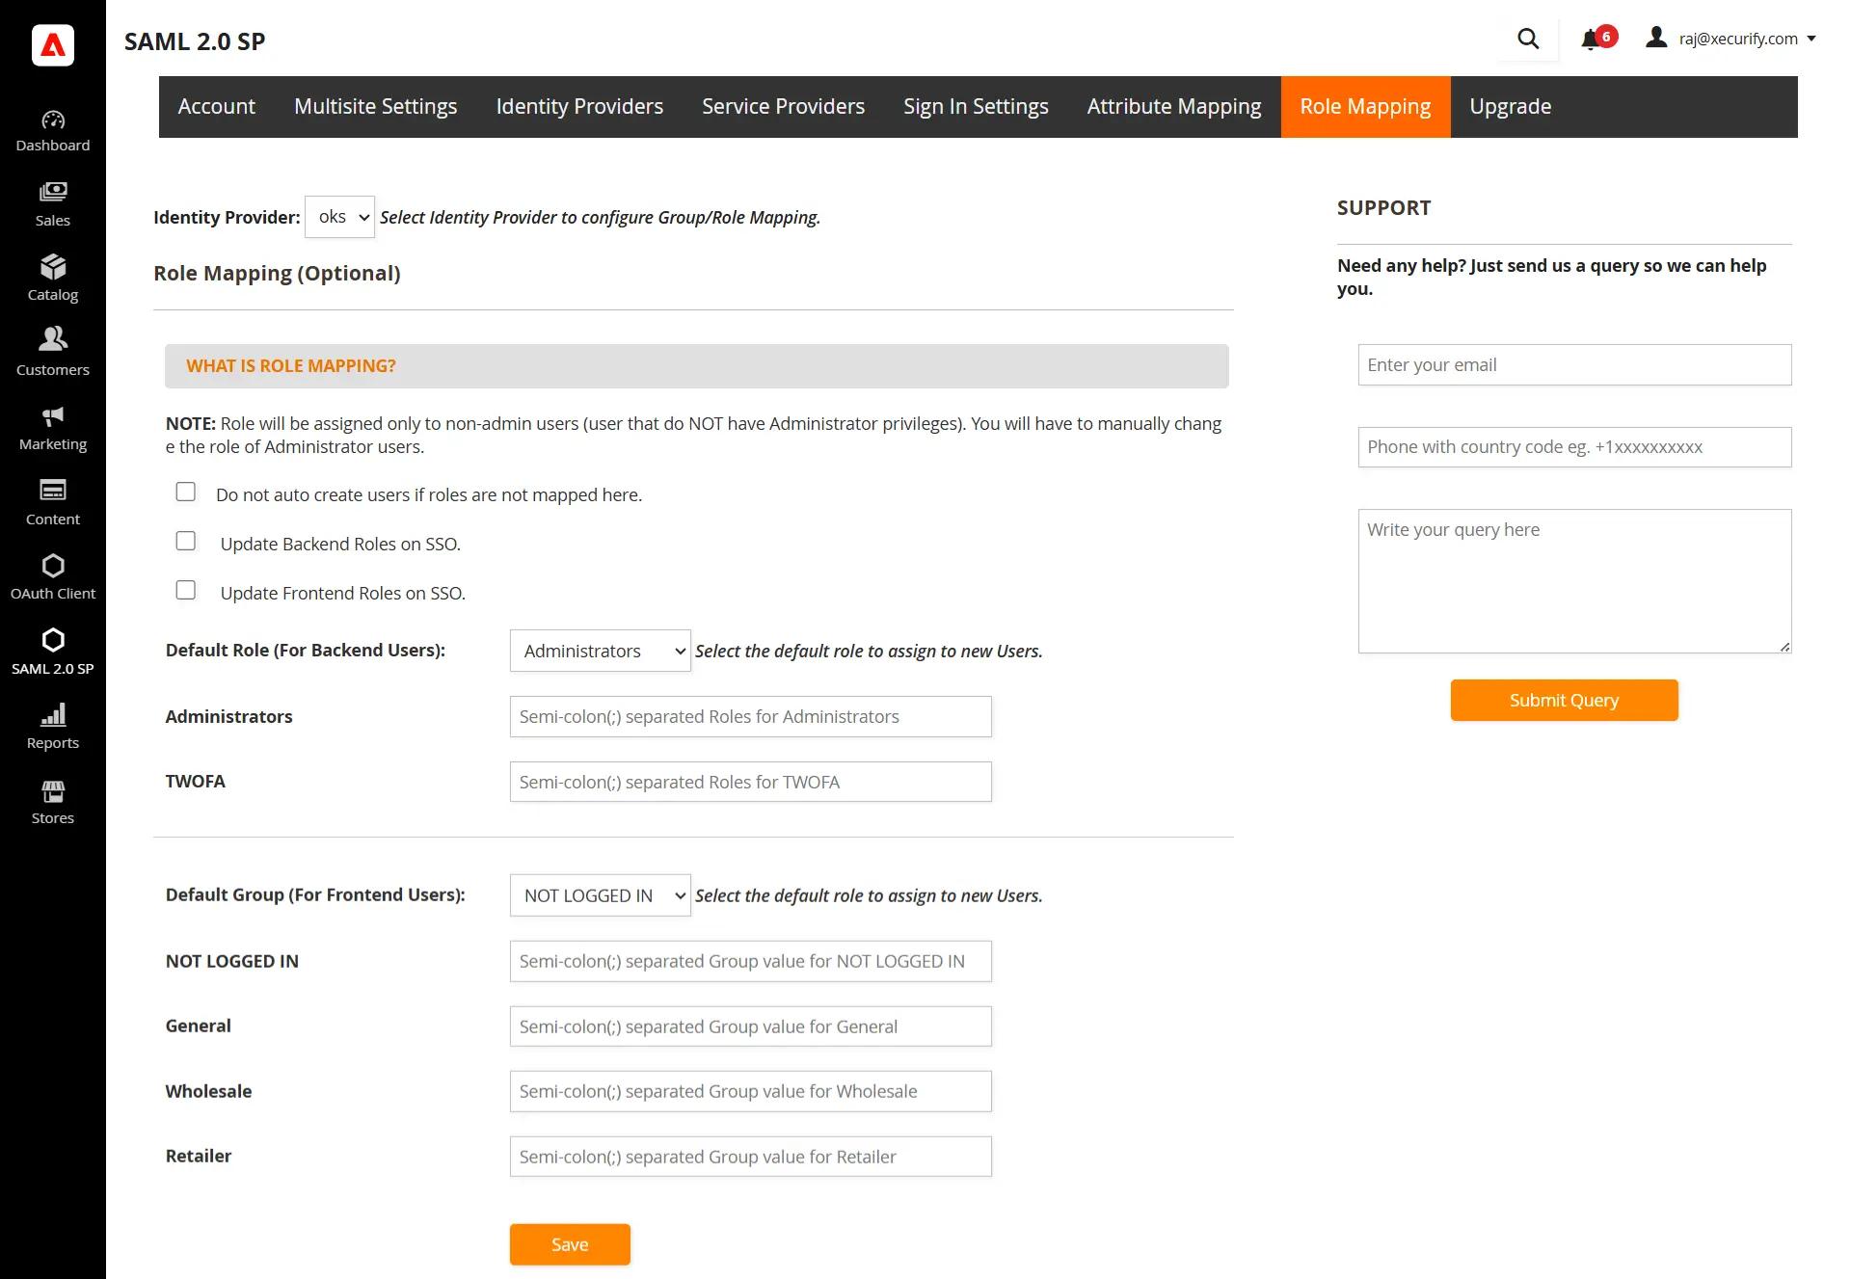Enable Update Backend Roles on SSO
This screenshot has width=1851, height=1279.
point(186,542)
